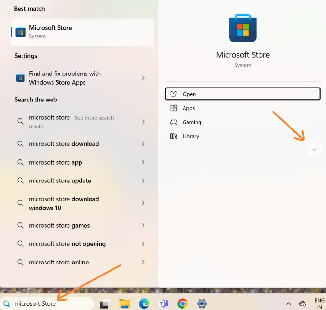326x310 pixels.
Task: Click the taskbar search box with 'microsoft Store'
Action: pos(47,303)
